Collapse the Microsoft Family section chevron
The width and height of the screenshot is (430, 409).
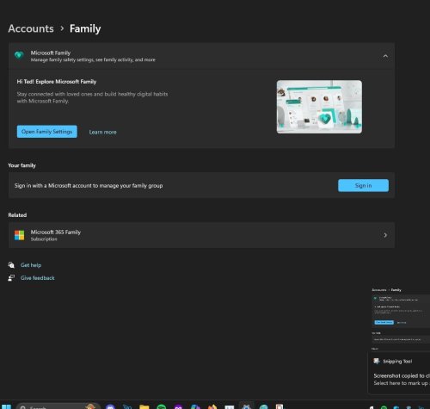[385, 56]
